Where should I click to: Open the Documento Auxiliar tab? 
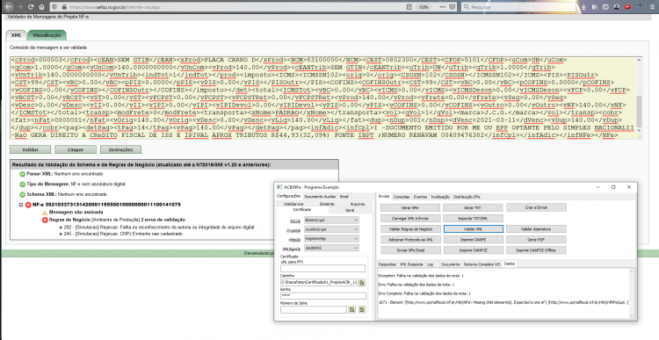point(320,197)
